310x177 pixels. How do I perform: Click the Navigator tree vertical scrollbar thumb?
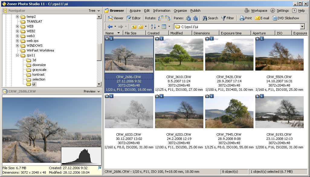tap(99, 52)
